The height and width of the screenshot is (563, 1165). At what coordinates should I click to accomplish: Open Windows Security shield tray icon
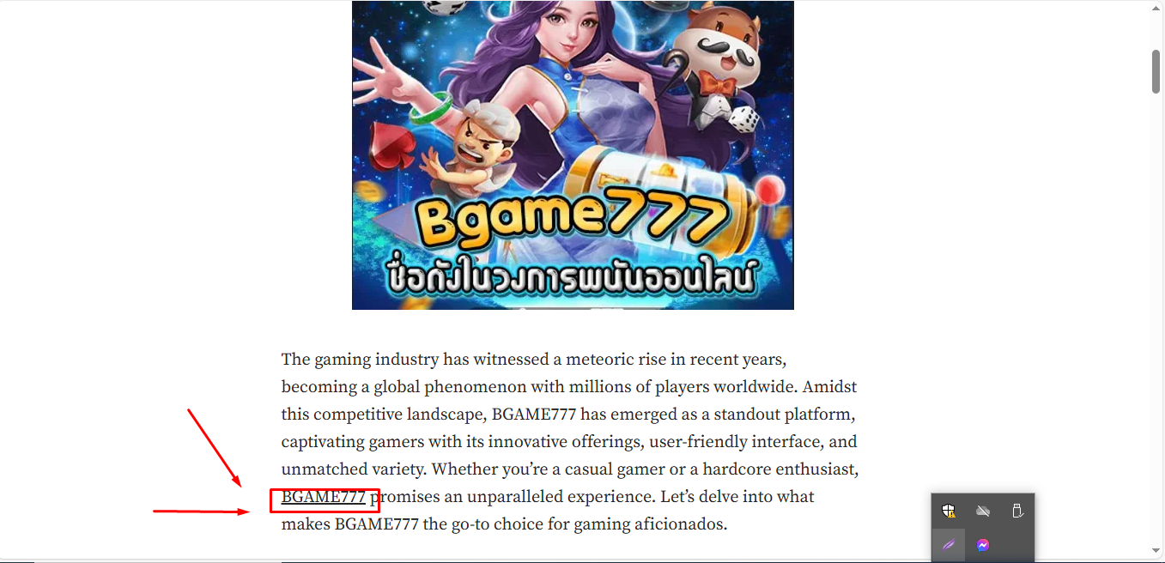(949, 512)
